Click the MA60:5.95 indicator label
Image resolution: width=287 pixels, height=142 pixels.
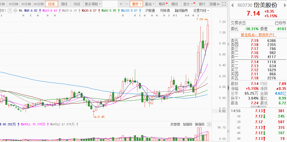tap(109, 10)
